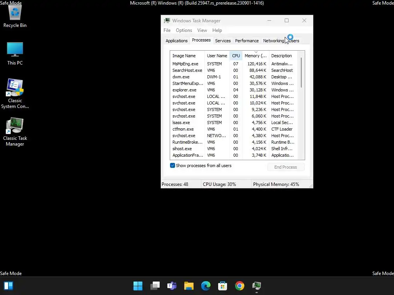
Task: Sort by Memory column header
Action: (x=255, y=56)
